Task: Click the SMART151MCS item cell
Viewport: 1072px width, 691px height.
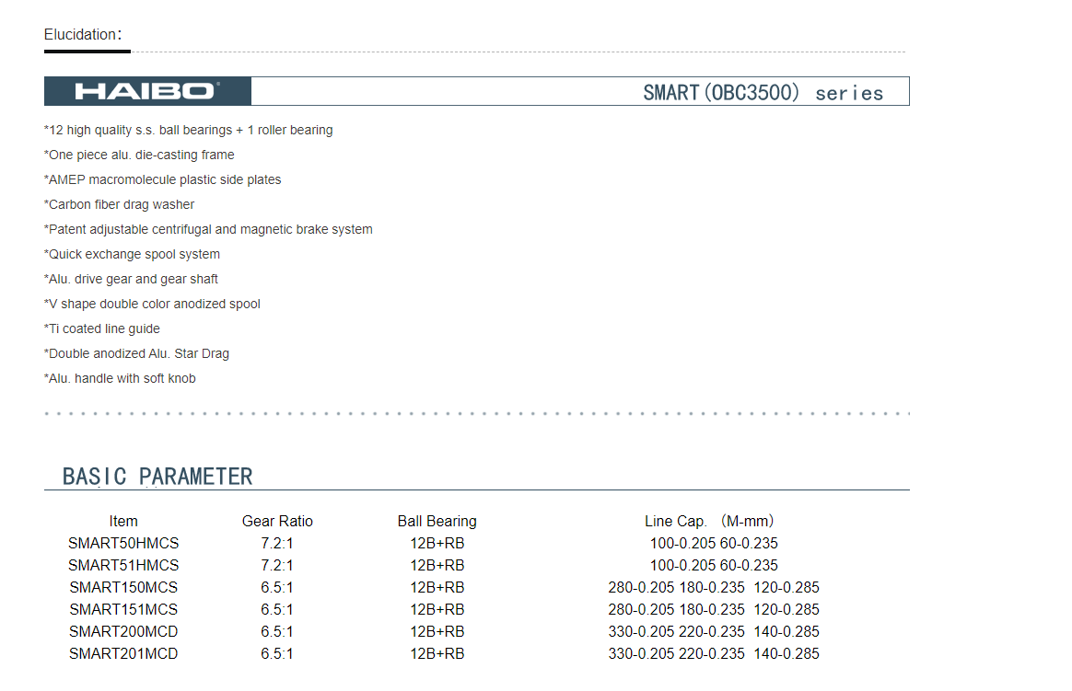Action: pyautogui.click(x=123, y=609)
